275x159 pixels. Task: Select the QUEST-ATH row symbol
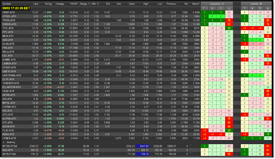9,71
